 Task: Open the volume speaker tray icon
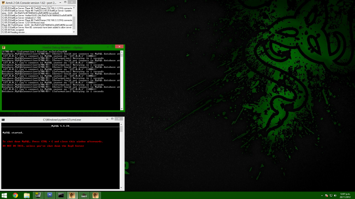[335, 196]
